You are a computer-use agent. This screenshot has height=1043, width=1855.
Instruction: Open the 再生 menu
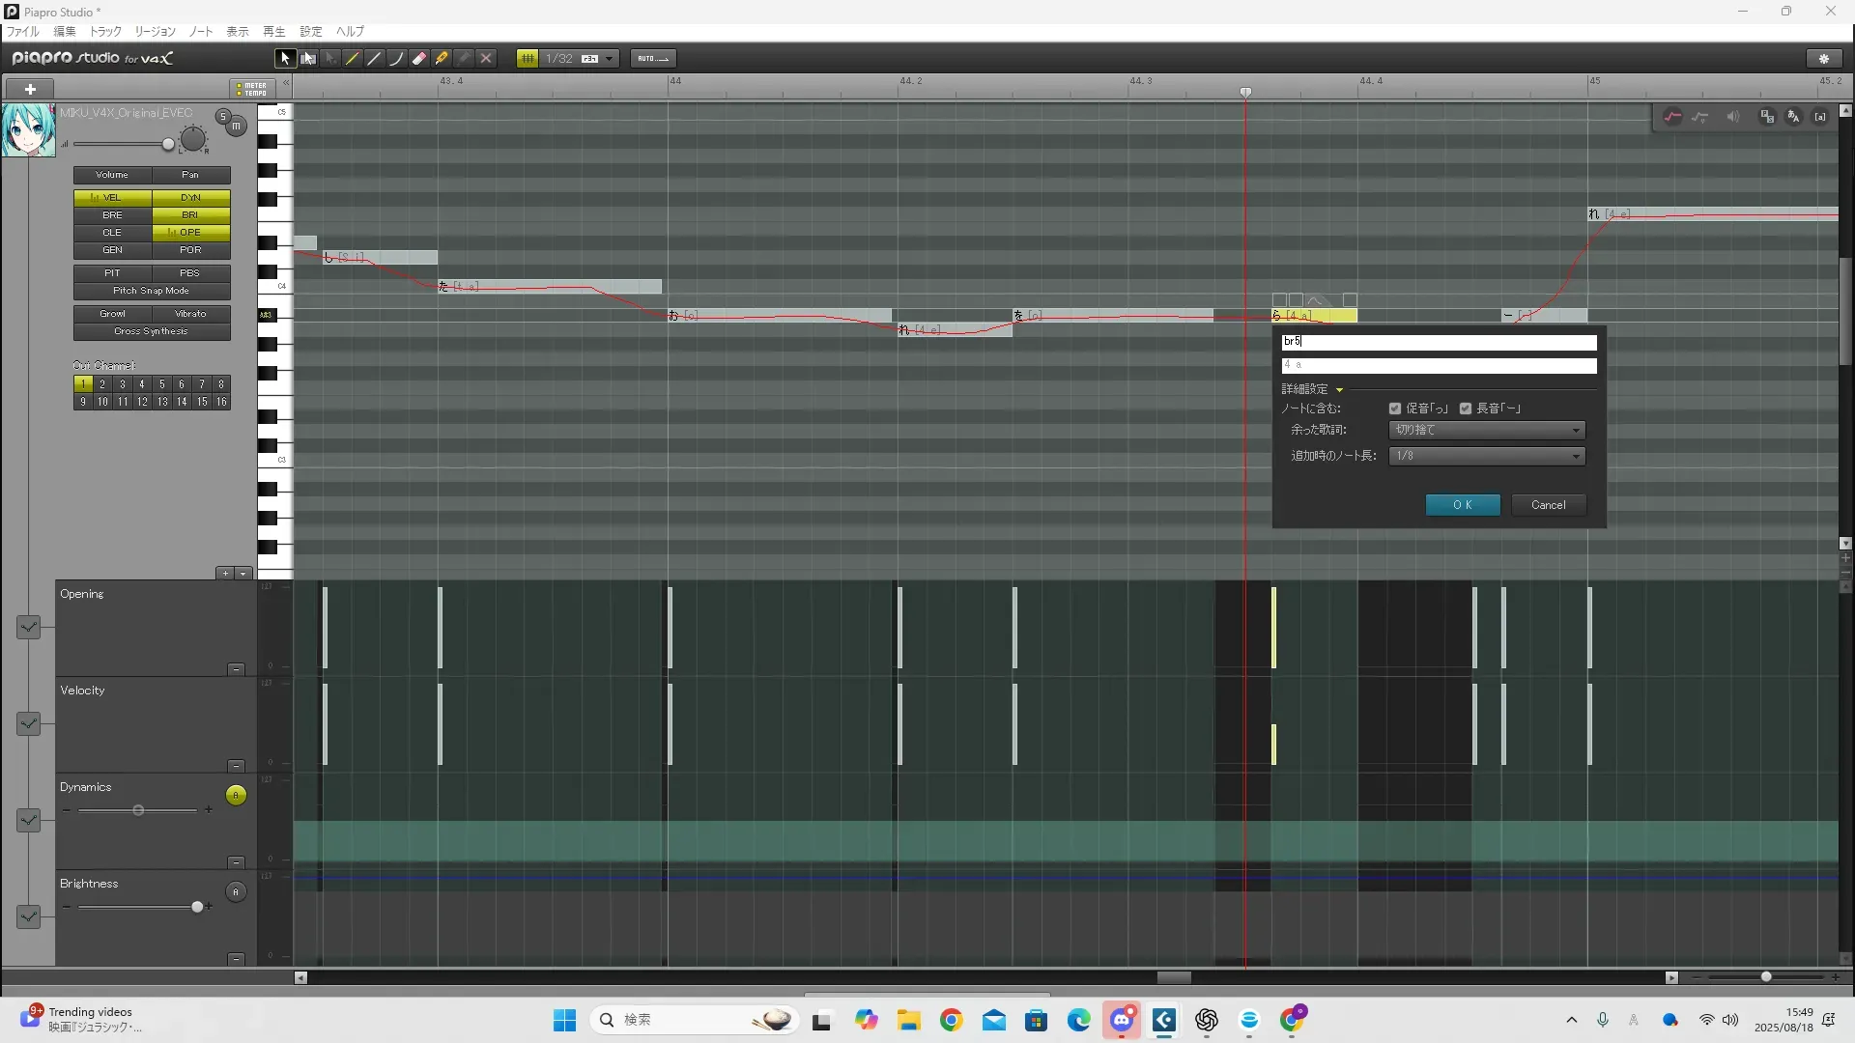click(273, 32)
